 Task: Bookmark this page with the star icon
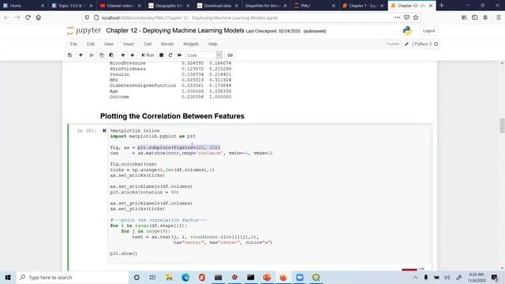coord(416,17)
